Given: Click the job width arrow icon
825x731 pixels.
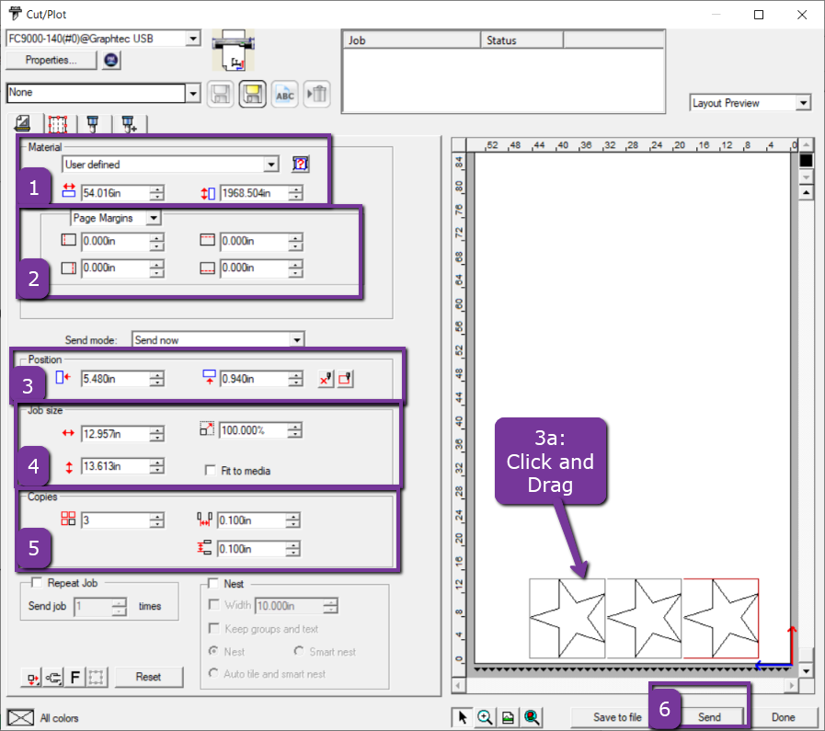Looking at the screenshot, I should click(68, 433).
